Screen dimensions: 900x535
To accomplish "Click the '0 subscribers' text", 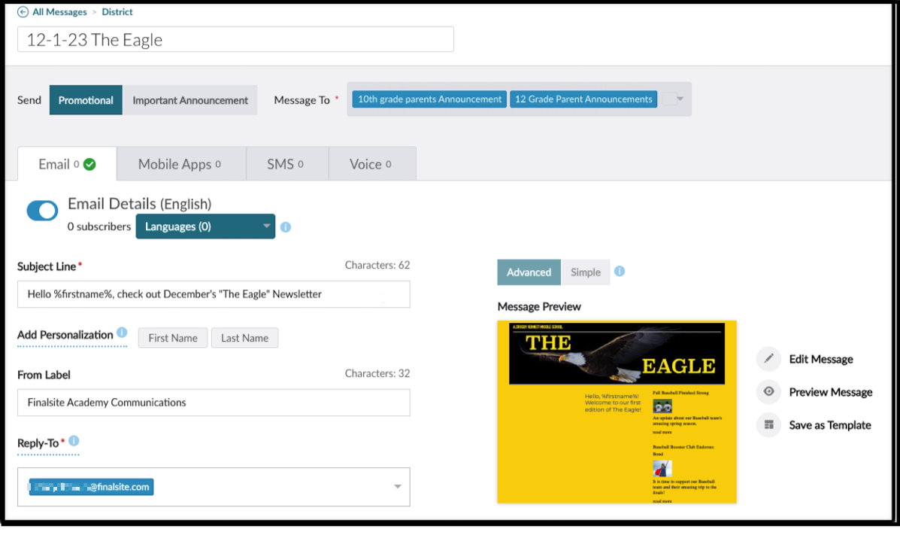I will [x=98, y=226].
